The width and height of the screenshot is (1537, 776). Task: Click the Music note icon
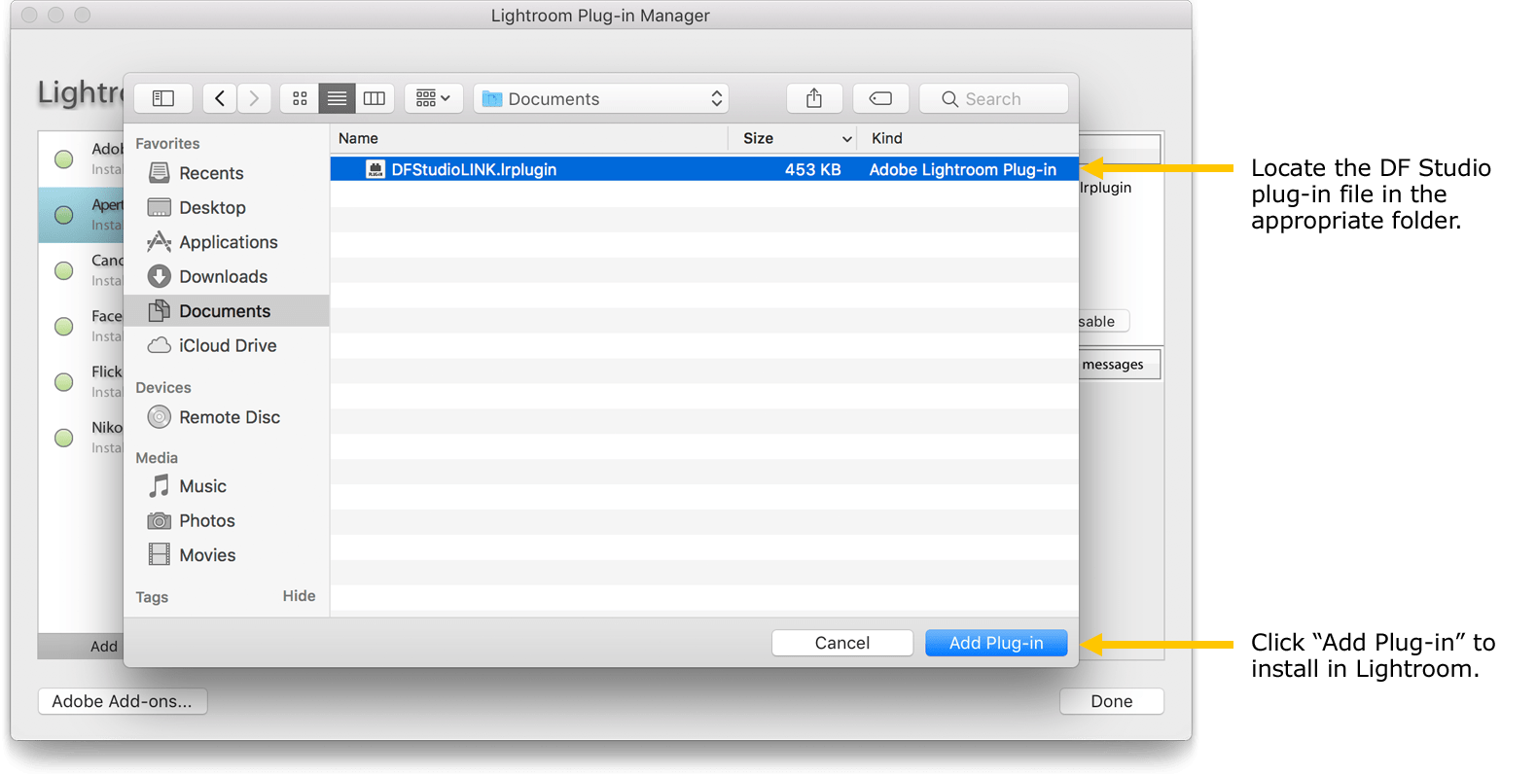[x=160, y=486]
